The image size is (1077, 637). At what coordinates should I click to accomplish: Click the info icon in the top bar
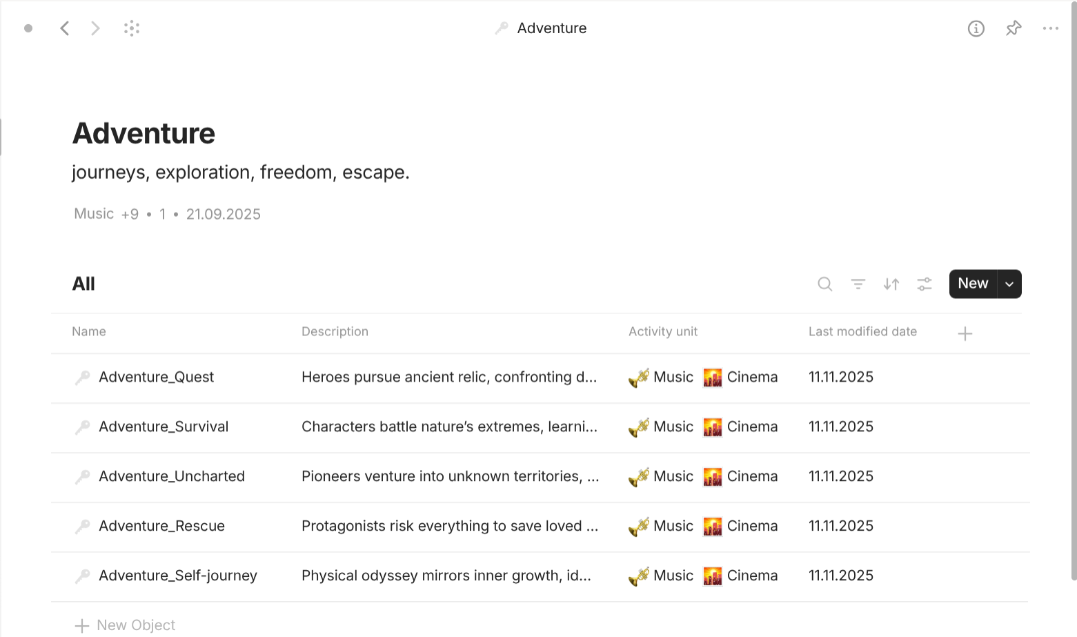[x=976, y=28]
